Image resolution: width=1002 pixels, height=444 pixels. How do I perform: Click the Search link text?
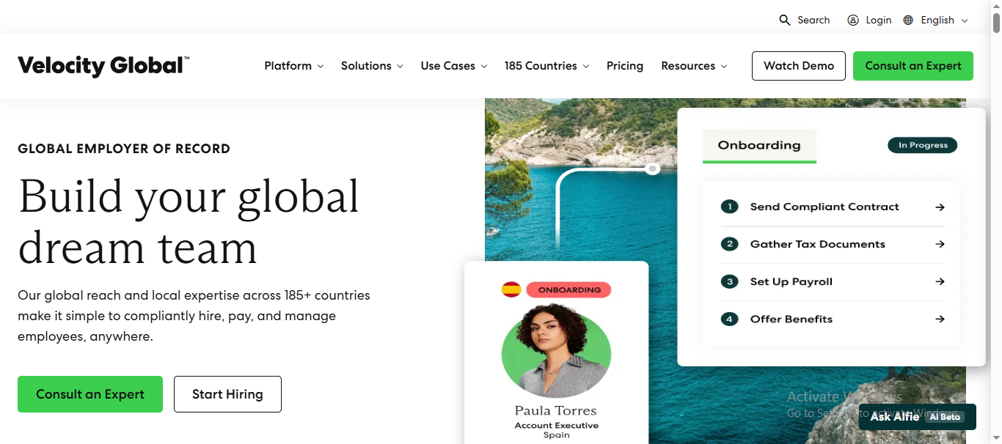(x=814, y=21)
